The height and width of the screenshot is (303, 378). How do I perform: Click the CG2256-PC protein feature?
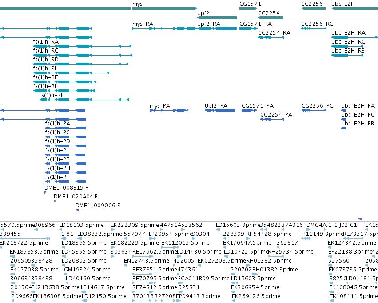coord(314,110)
